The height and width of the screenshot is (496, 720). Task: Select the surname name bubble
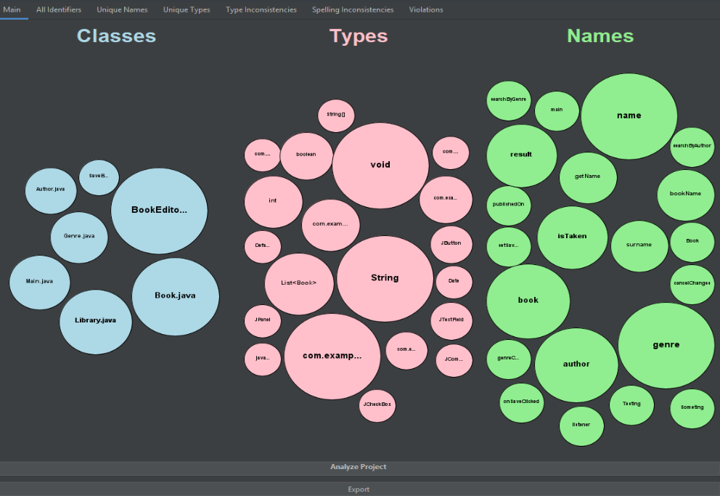(x=639, y=245)
